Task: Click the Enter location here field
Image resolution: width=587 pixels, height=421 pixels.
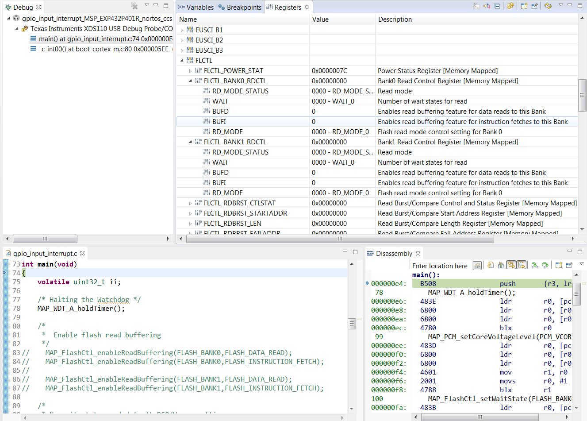Action: click(440, 266)
